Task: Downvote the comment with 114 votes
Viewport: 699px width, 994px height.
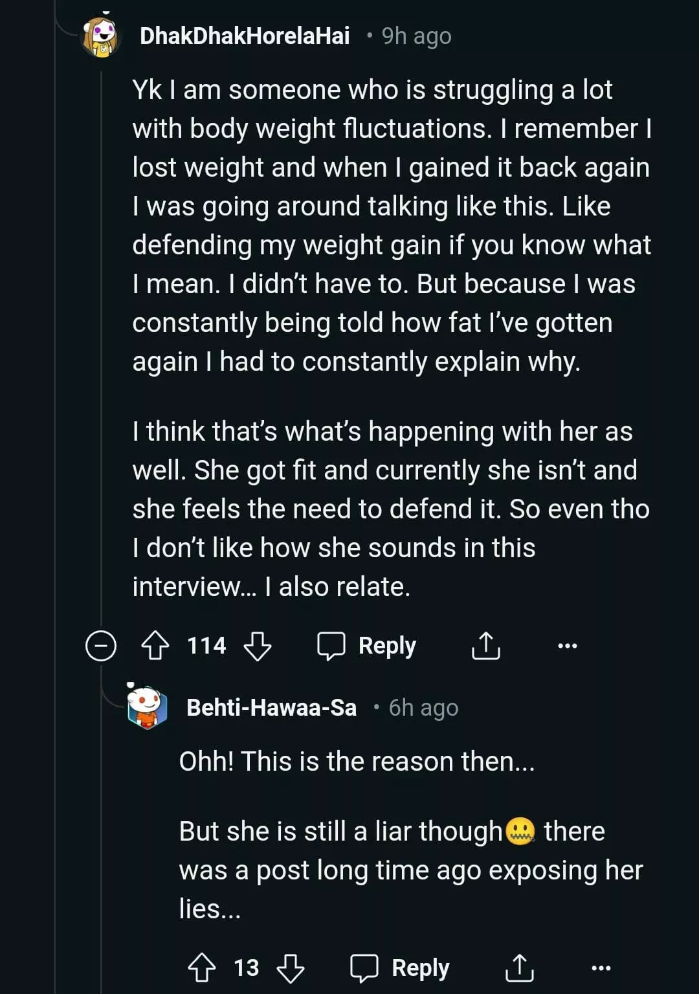Action: point(257,646)
